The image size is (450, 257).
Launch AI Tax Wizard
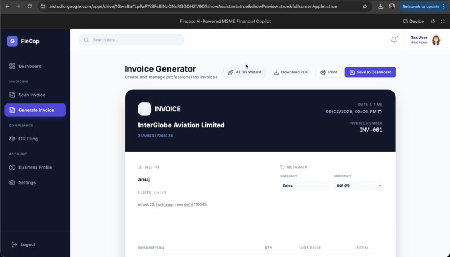tap(245, 72)
